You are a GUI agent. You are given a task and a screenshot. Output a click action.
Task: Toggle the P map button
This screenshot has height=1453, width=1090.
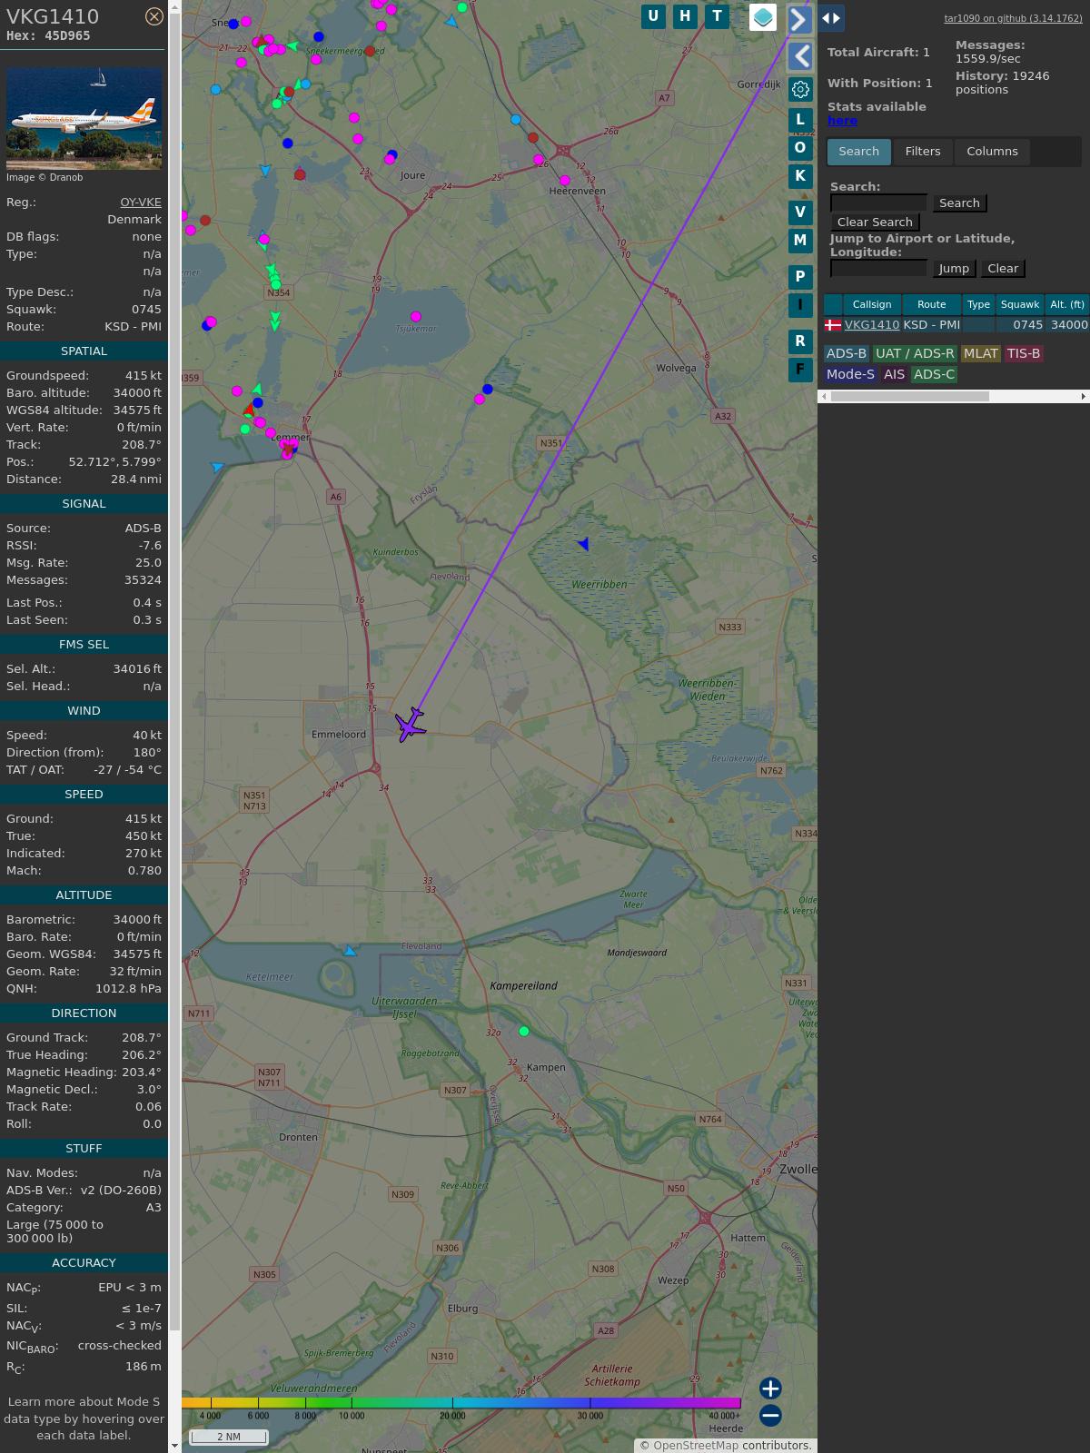point(800,277)
